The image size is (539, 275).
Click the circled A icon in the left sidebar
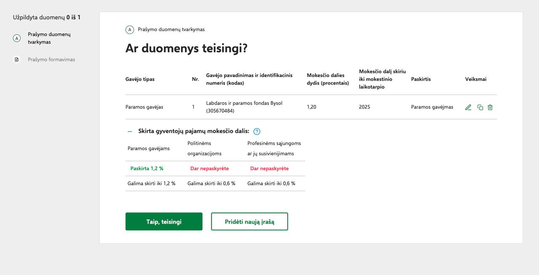tap(17, 38)
